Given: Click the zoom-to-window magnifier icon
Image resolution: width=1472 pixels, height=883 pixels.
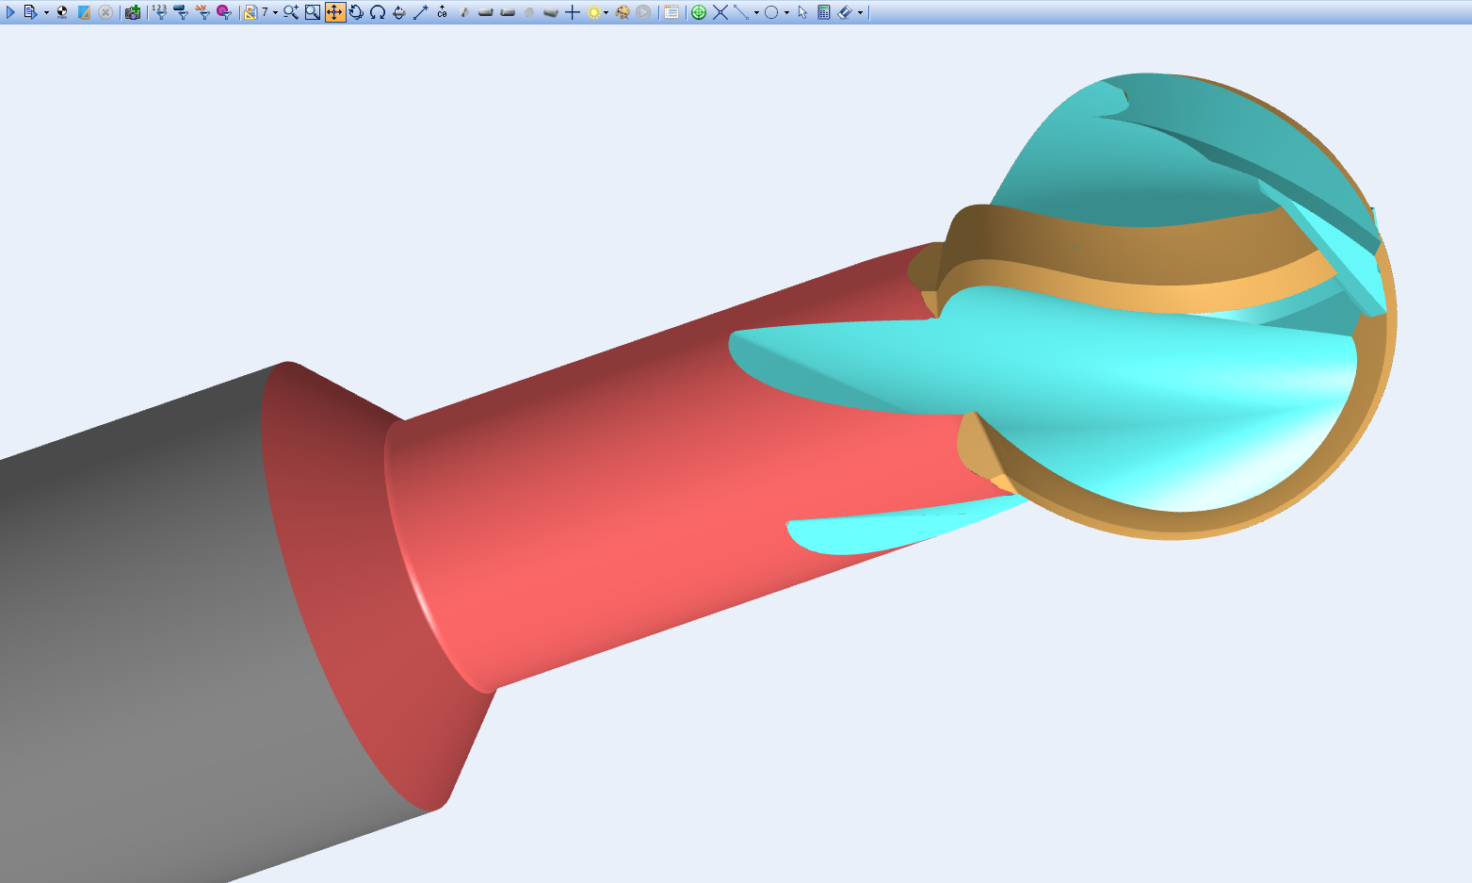Looking at the screenshot, I should [313, 12].
